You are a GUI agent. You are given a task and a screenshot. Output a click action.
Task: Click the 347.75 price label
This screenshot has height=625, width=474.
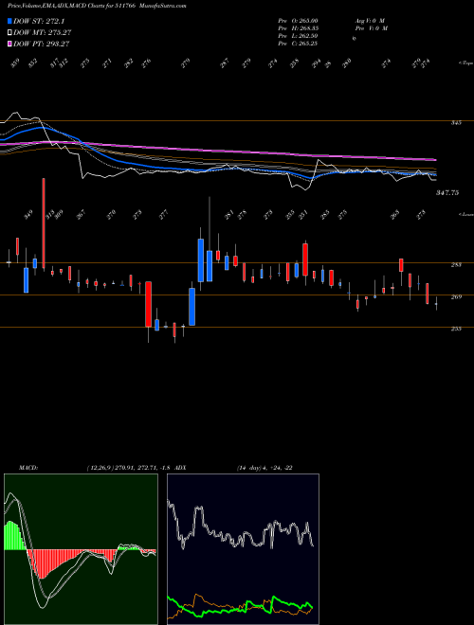coord(447,192)
